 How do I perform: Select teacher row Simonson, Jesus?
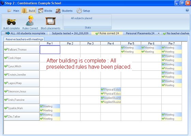point(21,91)
